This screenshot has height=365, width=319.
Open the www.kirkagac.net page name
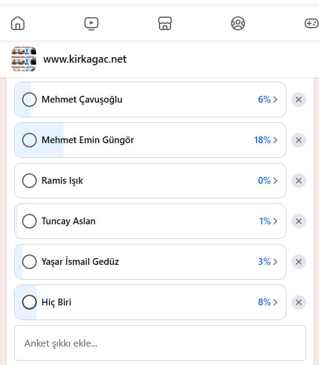pyautogui.click(x=85, y=59)
